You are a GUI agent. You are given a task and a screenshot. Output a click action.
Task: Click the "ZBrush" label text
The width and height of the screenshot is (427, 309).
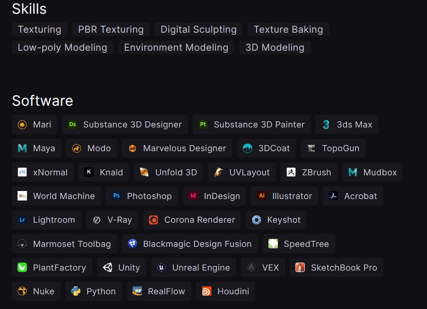[x=316, y=172]
